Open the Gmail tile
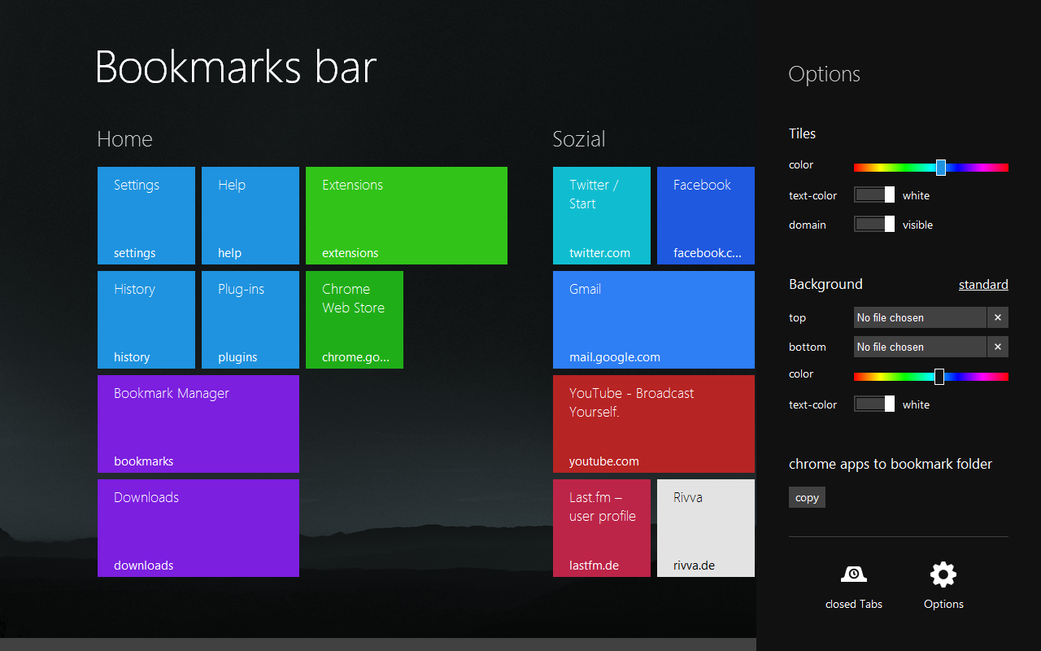The height and width of the screenshot is (651, 1041). [654, 320]
